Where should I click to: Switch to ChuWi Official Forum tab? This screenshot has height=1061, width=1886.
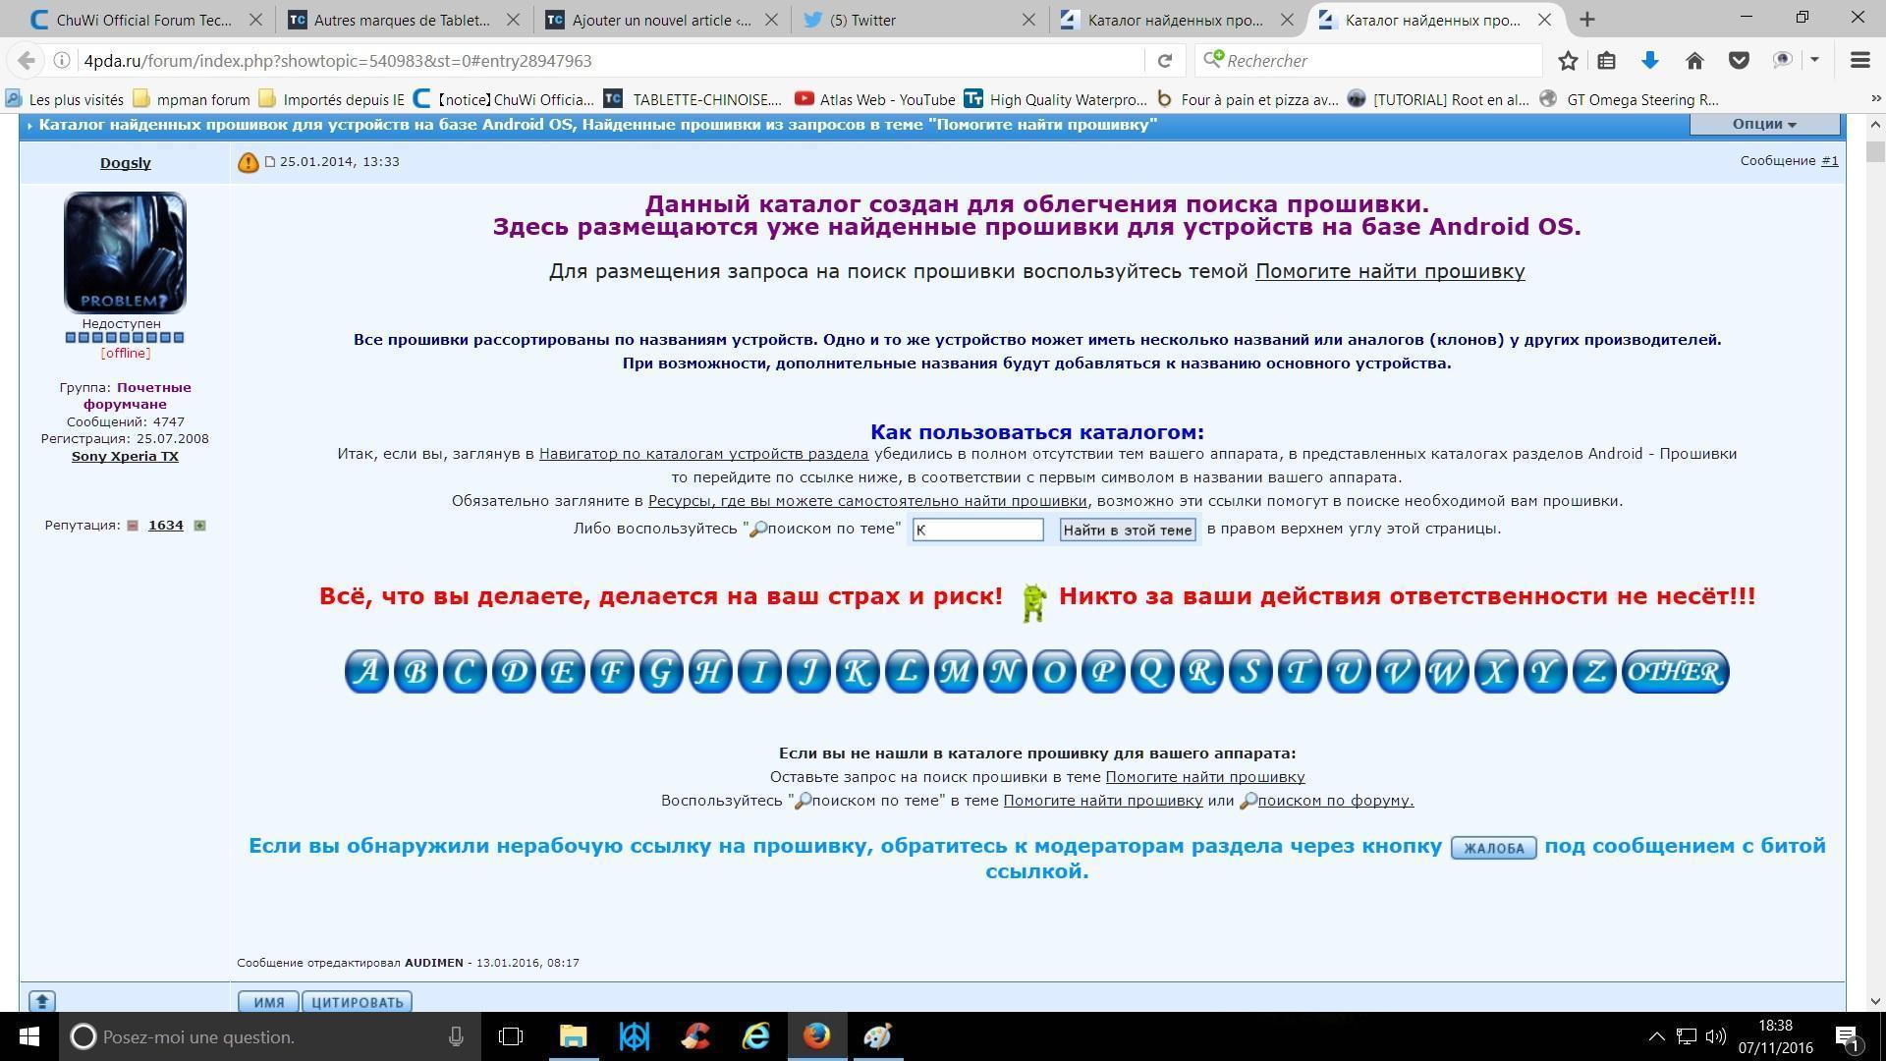[x=144, y=20]
